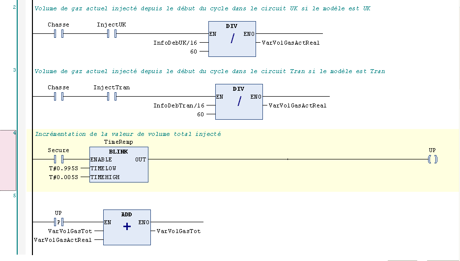Select the DIV block fed by InfoDebUK/16

click(x=232, y=39)
